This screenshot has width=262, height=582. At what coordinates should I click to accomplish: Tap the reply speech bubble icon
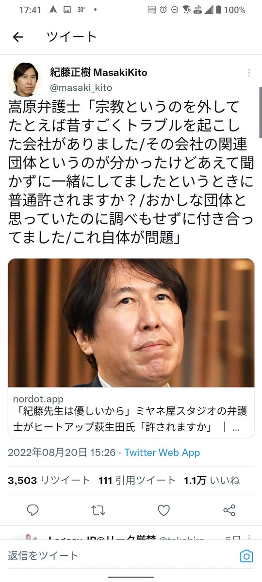[x=33, y=510]
